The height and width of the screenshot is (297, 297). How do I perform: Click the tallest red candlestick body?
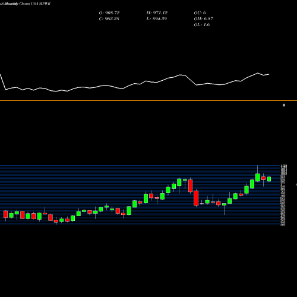(x=196, y=198)
